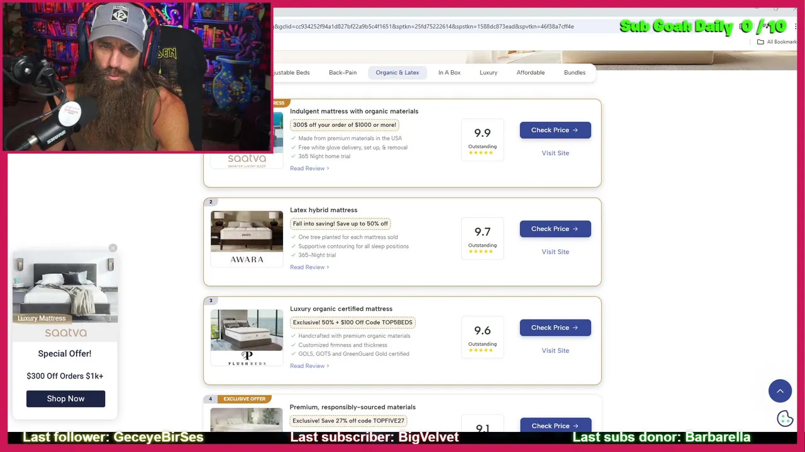The height and width of the screenshot is (452, 805).
Task: Visit Site for Saatva listing
Action: coord(555,153)
